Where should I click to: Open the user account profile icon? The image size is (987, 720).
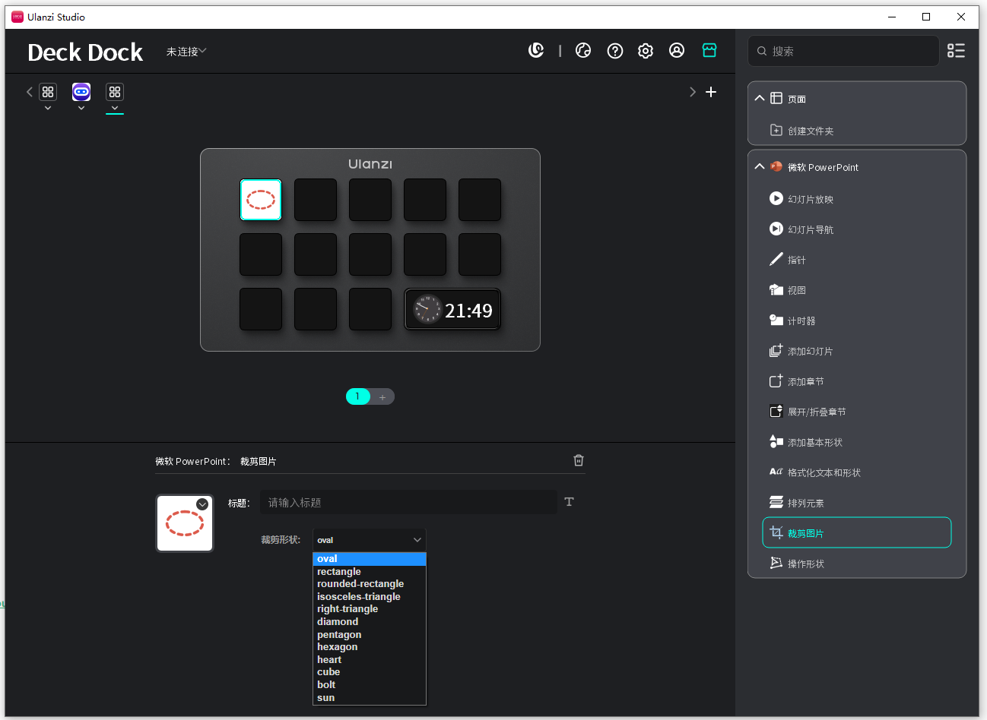click(677, 50)
